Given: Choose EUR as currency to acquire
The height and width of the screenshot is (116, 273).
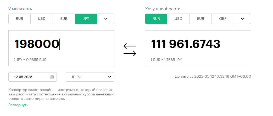Looking at the screenshot, I should click(x=200, y=19).
